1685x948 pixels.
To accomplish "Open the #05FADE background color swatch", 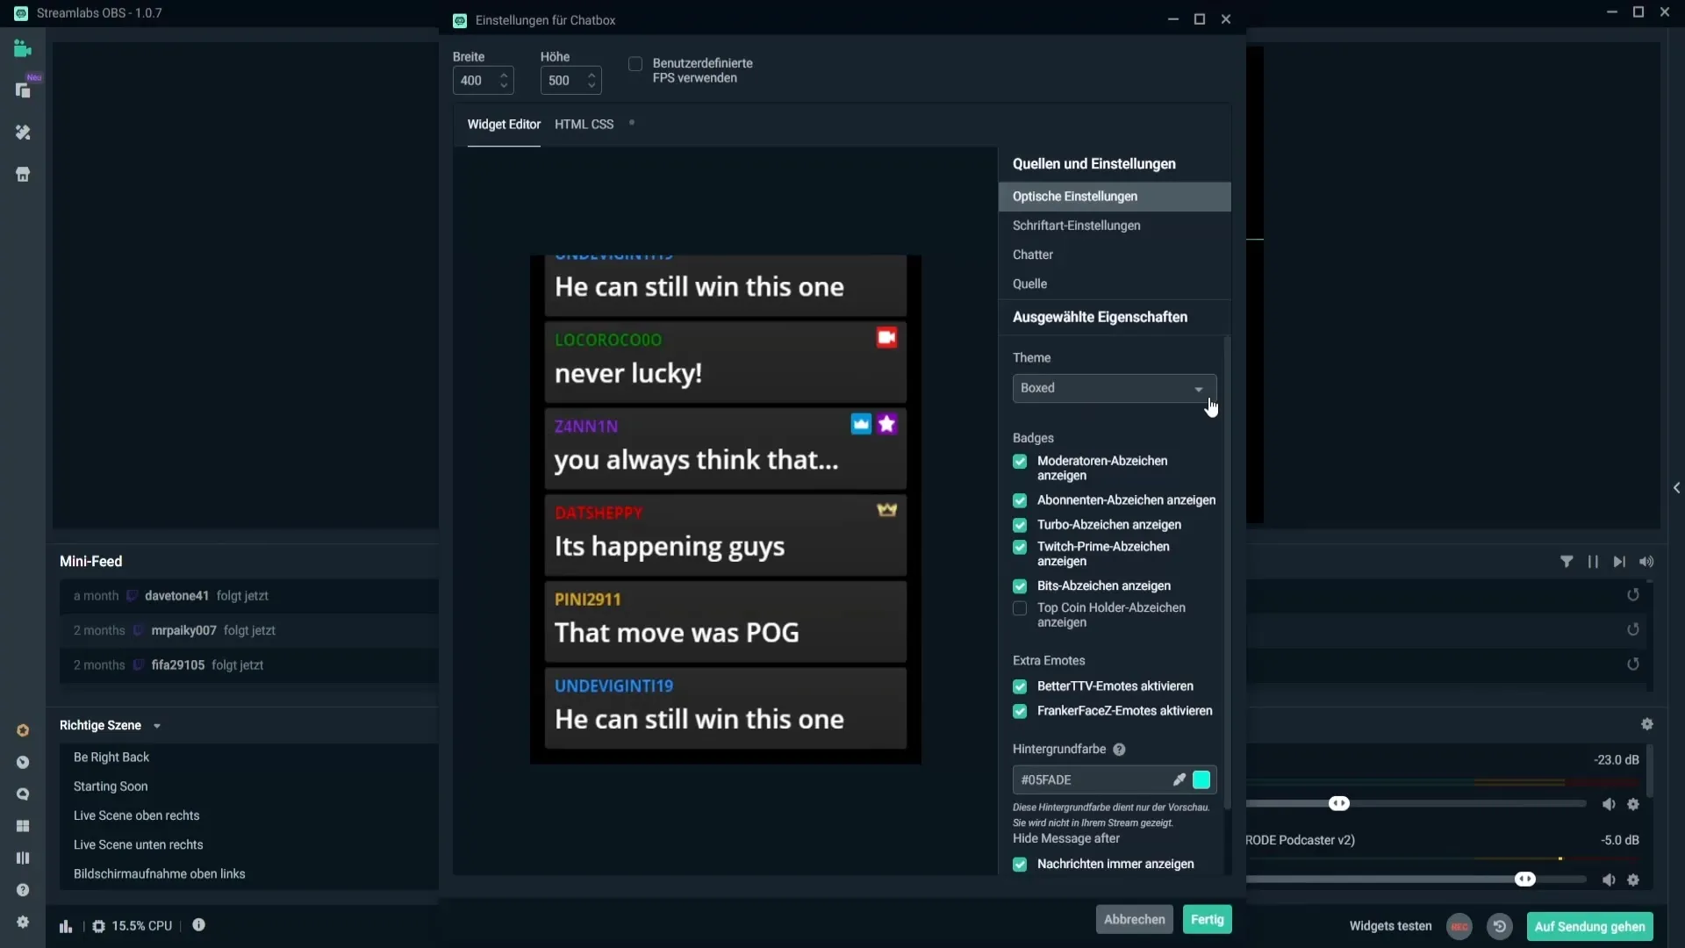I will point(1201,779).
